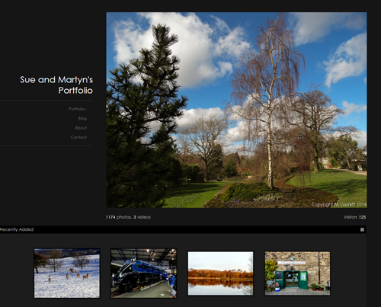Screen dimensions: 381x307
Task: Open the snowy deer field thumbnail
Action: click(x=67, y=273)
